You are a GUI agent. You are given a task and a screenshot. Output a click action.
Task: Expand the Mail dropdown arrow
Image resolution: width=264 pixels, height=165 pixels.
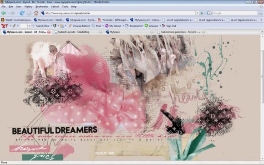pyautogui.click(x=103, y=26)
